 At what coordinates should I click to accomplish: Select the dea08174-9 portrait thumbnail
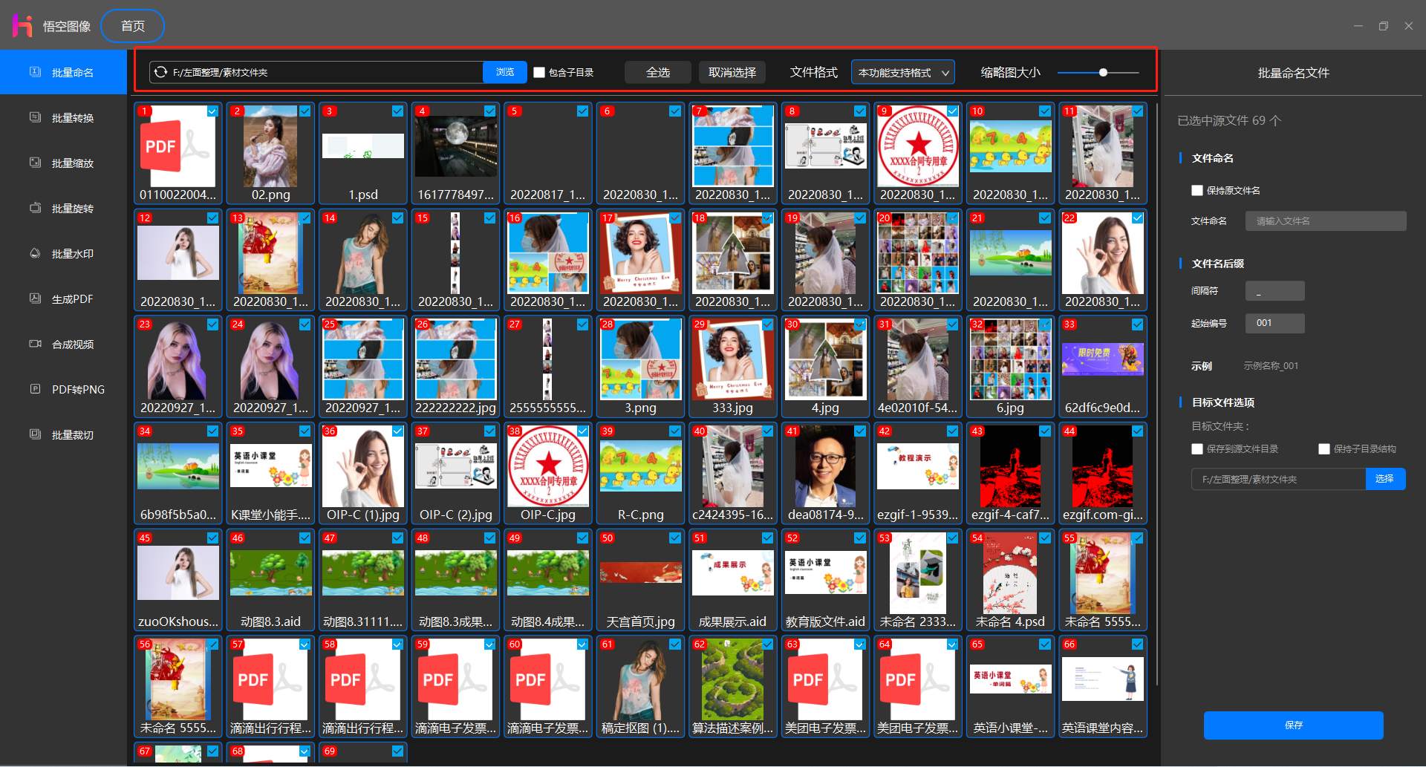click(824, 473)
